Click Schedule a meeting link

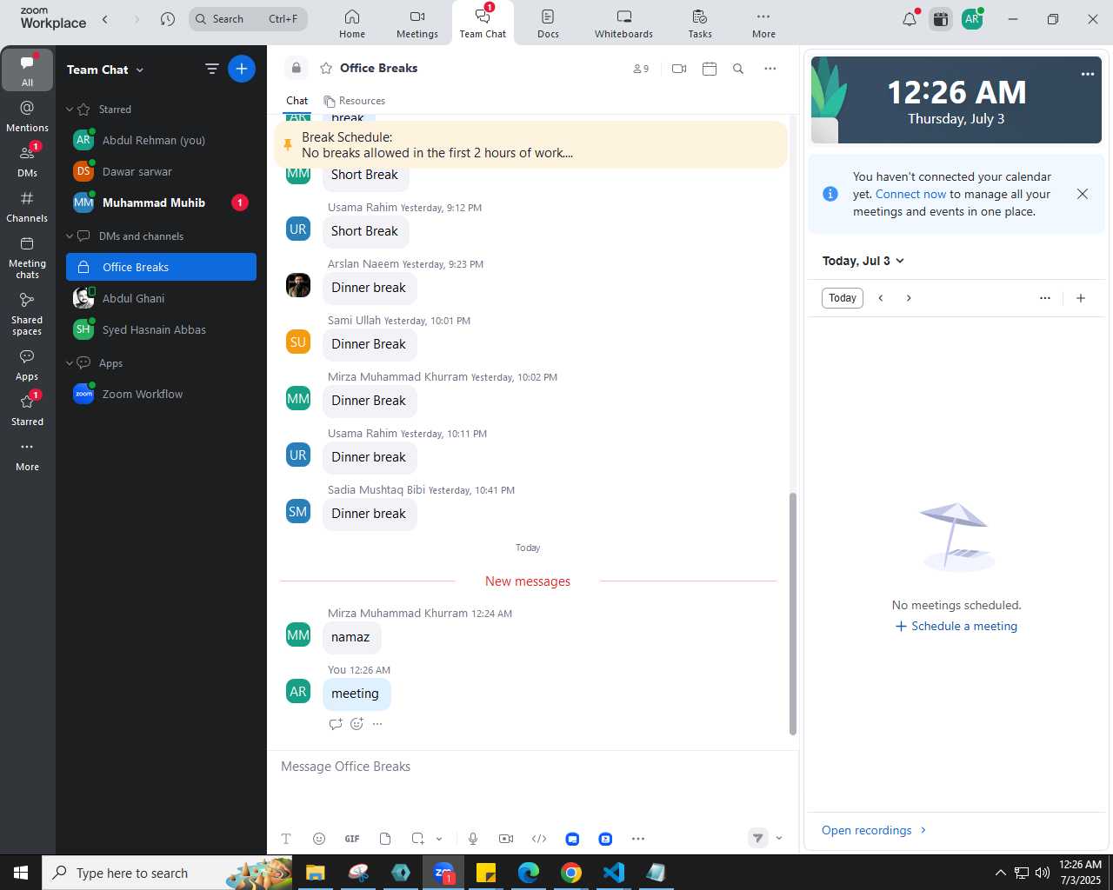click(956, 626)
